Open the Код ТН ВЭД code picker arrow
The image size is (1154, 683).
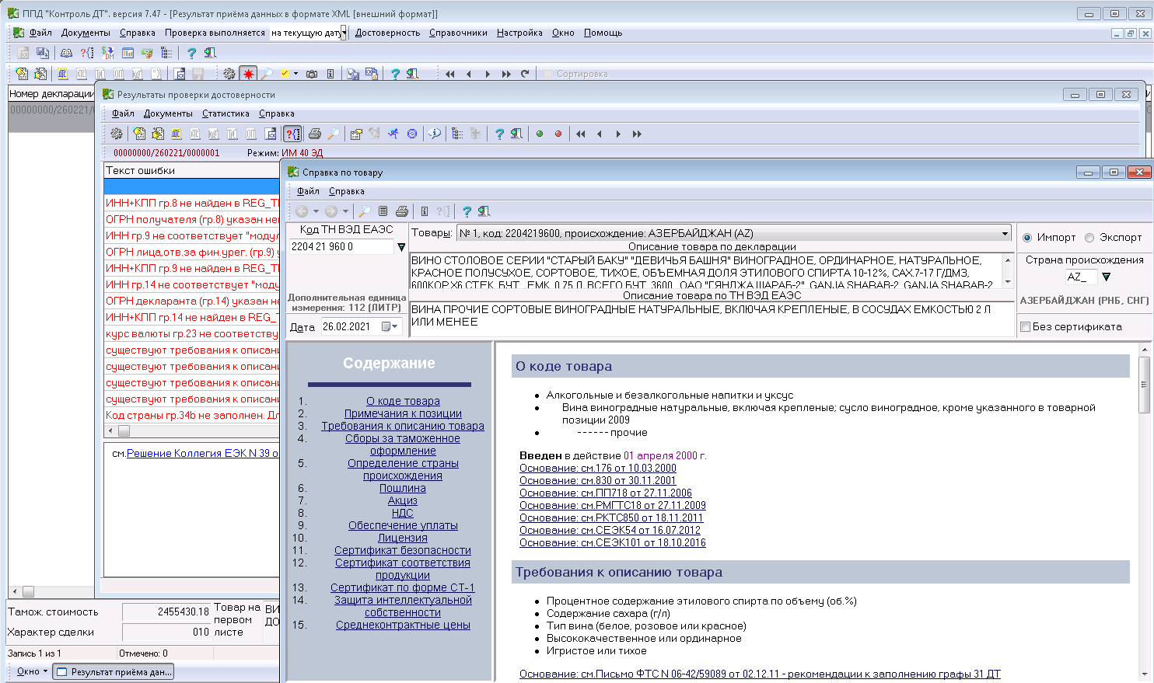pyautogui.click(x=401, y=247)
